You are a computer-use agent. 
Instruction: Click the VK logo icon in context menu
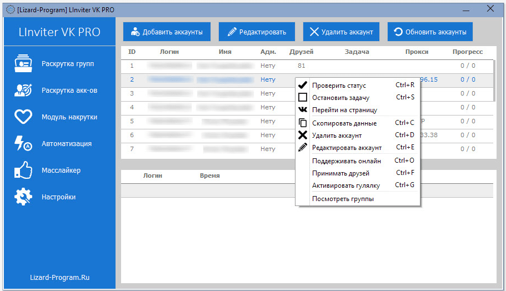303,110
